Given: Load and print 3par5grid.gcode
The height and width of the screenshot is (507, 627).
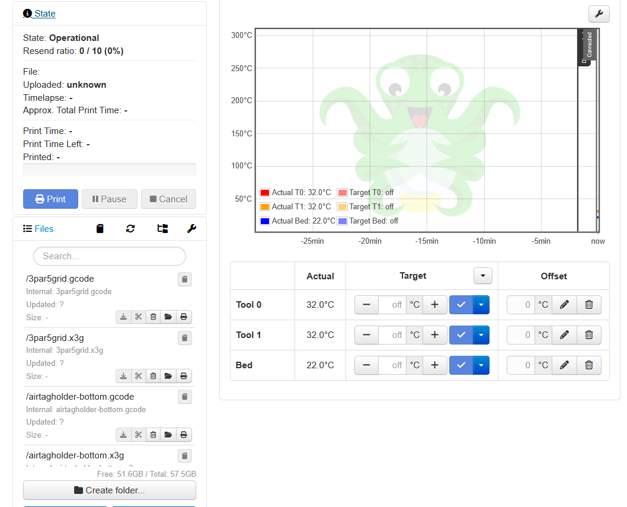Looking at the screenshot, I should pos(184,317).
